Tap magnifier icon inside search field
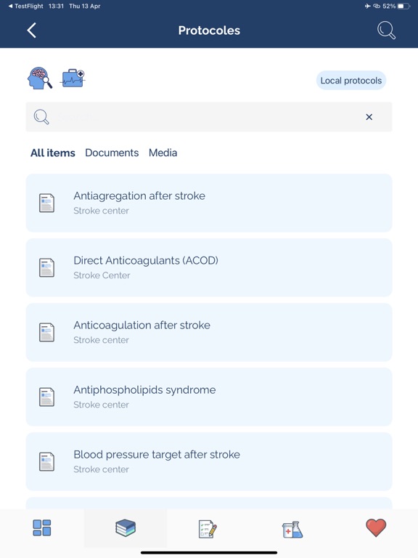The height and width of the screenshot is (558, 418). (41, 117)
